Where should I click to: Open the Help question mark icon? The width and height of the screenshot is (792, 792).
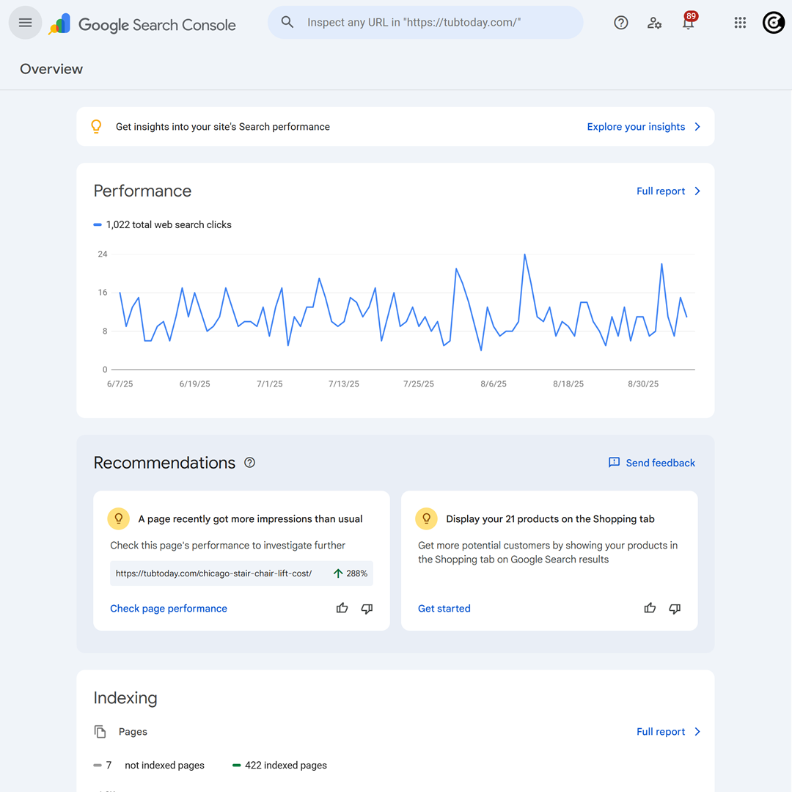[x=620, y=23]
